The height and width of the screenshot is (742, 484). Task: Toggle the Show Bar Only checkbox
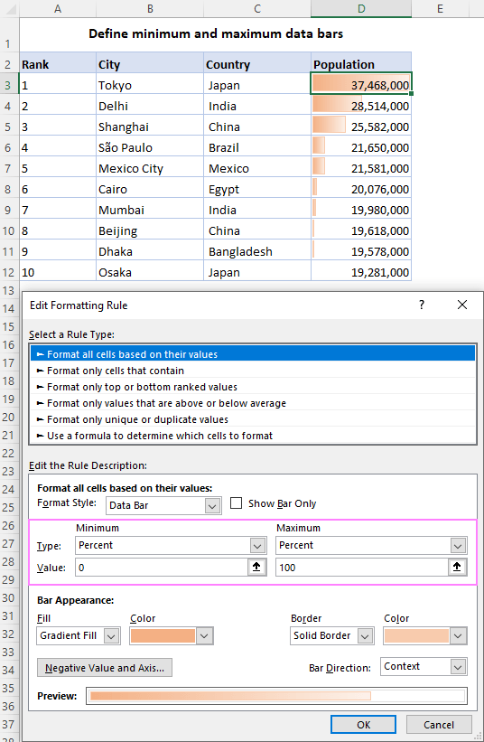(x=236, y=502)
